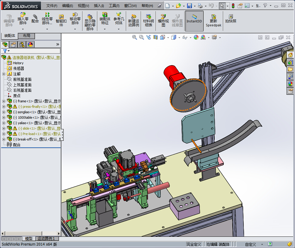Click Linear Component Pattern (线性零部件) tool
Screen dimensions: 295x248
coord(47,18)
